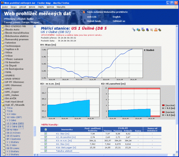Switch language via English link
This screenshot has width=179, height=157.
[117, 17]
